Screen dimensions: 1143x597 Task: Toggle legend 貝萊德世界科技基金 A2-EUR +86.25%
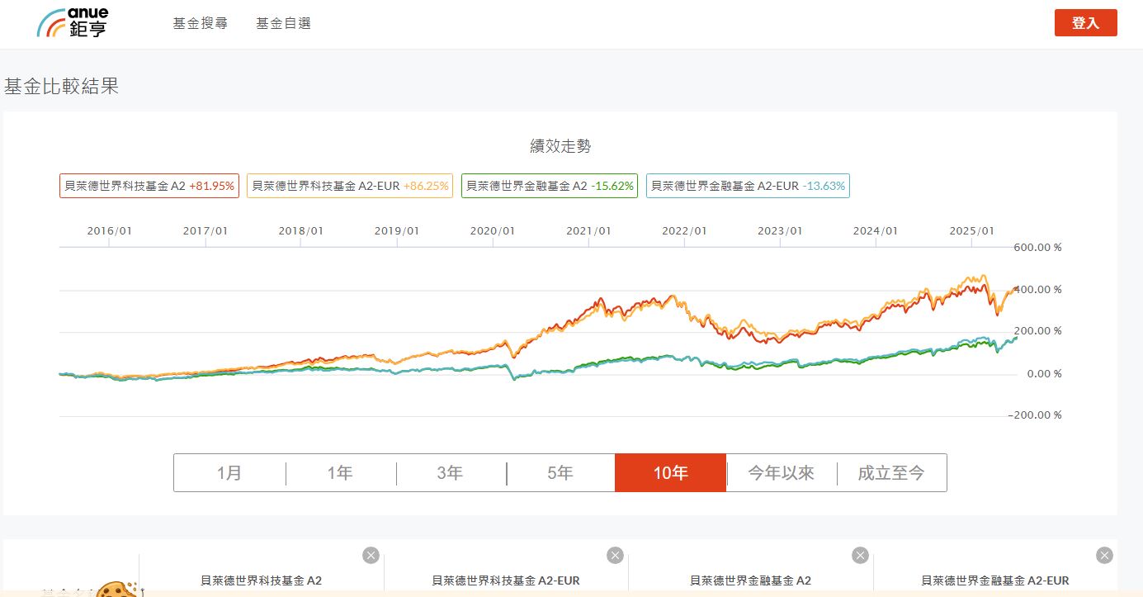pos(350,186)
